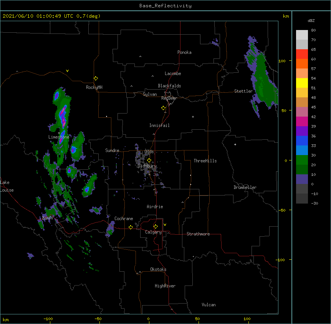The image size is (331, 324).
Task: Select the yellow diamond marker just east of Cochrane
Action: (131, 227)
